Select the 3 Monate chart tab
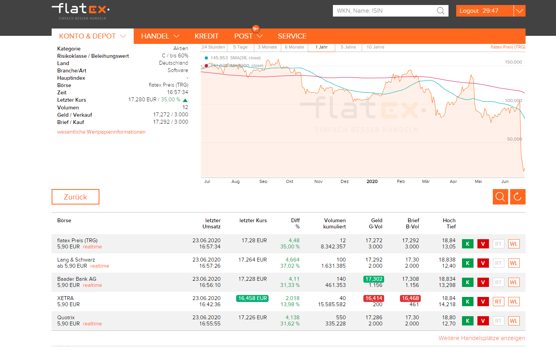556x347 pixels. [267, 47]
